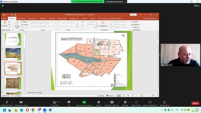The image size is (201, 113).
Task: Toggle Показать субтитры captions
Action: tap(112, 102)
